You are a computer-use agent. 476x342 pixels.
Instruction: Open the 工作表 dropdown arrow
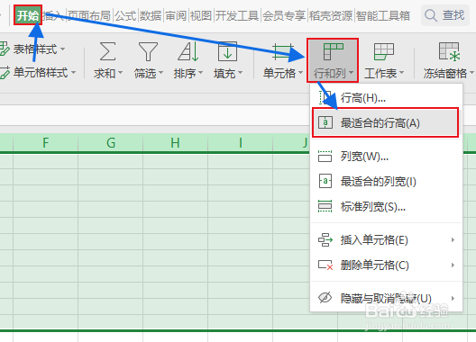point(402,73)
